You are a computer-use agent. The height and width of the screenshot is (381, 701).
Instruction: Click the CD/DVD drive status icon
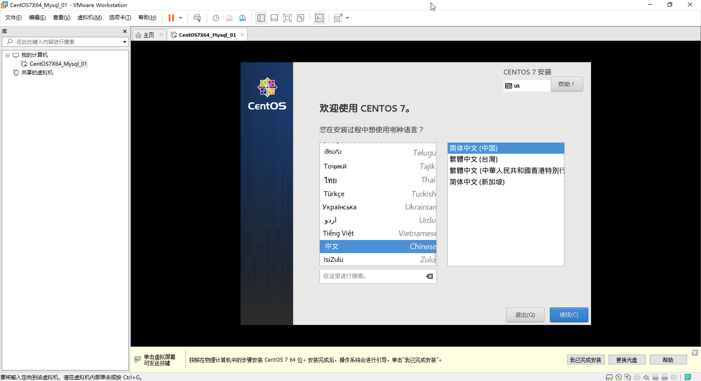619,377
